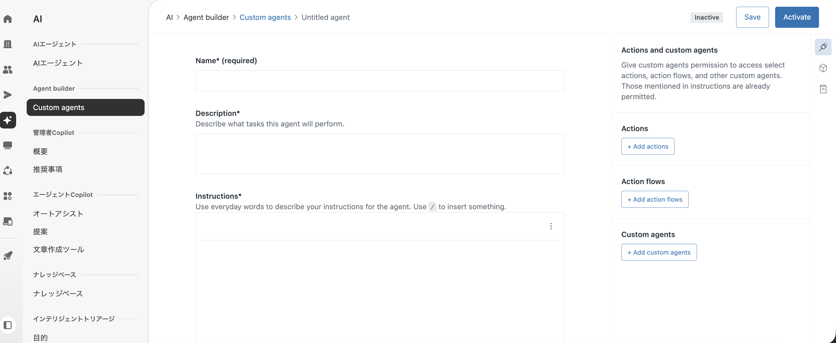Open the organization building icon

pos(8,44)
